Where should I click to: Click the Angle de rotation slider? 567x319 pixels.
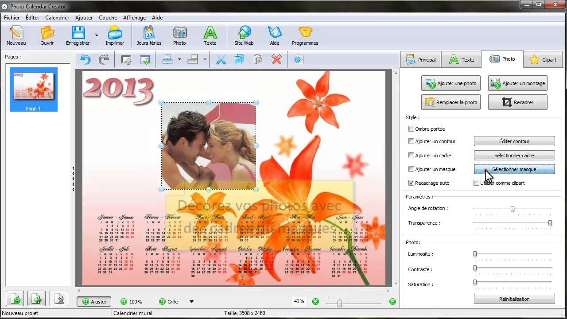tap(513, 209)
